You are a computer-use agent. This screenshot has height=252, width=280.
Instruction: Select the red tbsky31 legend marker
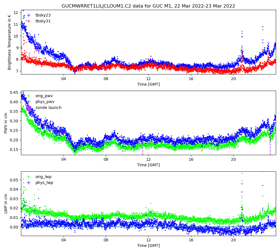pos(29,21)
